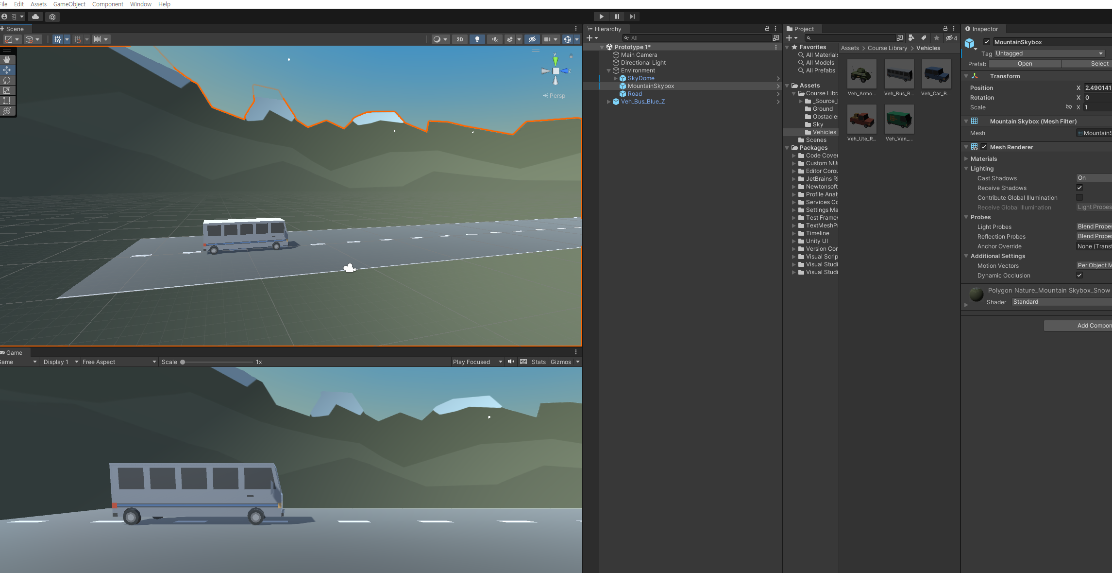Image resolution: width=1112 pixels, height=573 pixels.
Task: Click the Pause button in toolbar
Action: point(617,17)
